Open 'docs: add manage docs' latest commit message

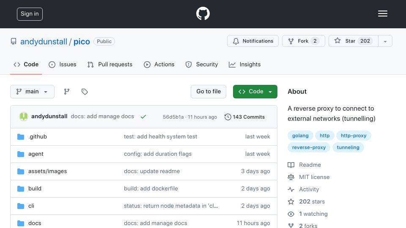(102, 117)
